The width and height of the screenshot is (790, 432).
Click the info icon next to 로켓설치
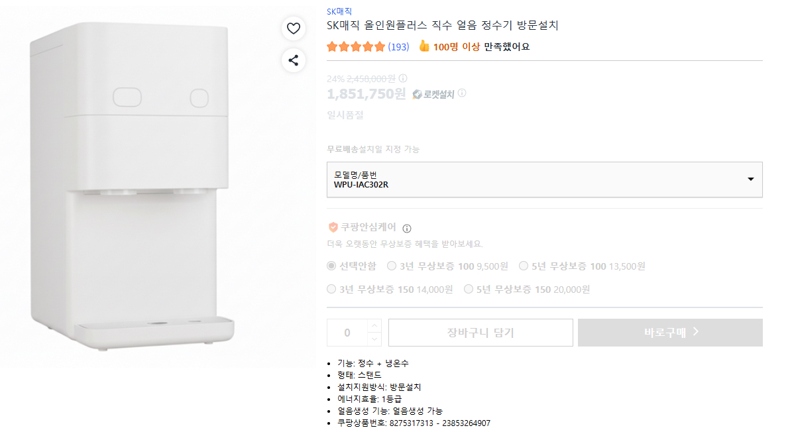[x=462, y=93]
